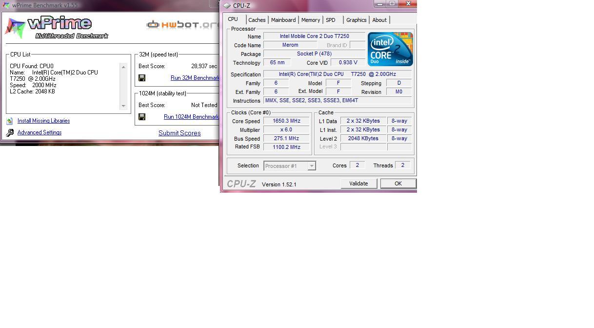Click the Technology value 65 nm
The width and height of the screenshot is (594, 328).
pos(277,63)
